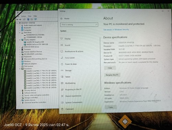Select Power & sleep icon
This screenshot has width=172, height=130.
(x=62, y=64)
